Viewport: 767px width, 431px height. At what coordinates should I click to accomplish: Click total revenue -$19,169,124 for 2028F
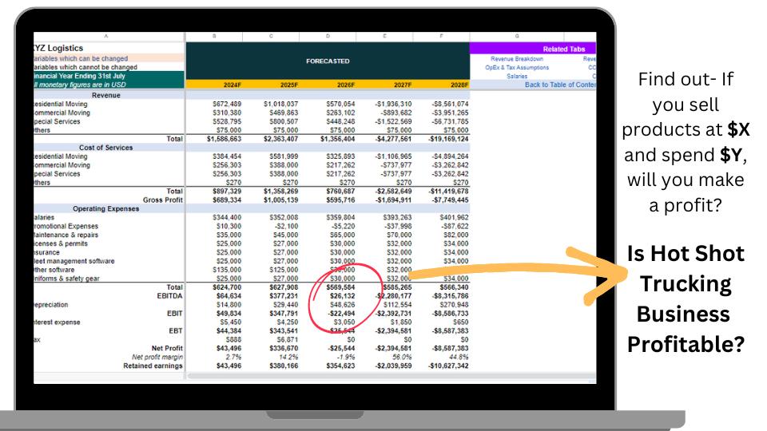[448, 139]
